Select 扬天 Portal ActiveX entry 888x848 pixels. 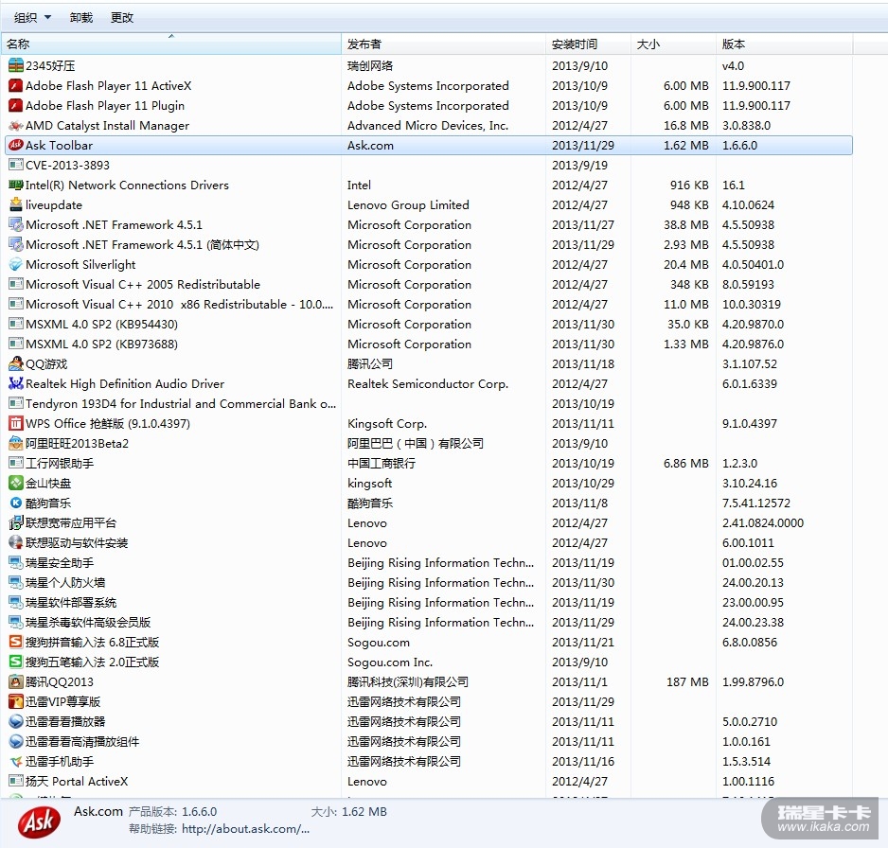pos(428,781)
